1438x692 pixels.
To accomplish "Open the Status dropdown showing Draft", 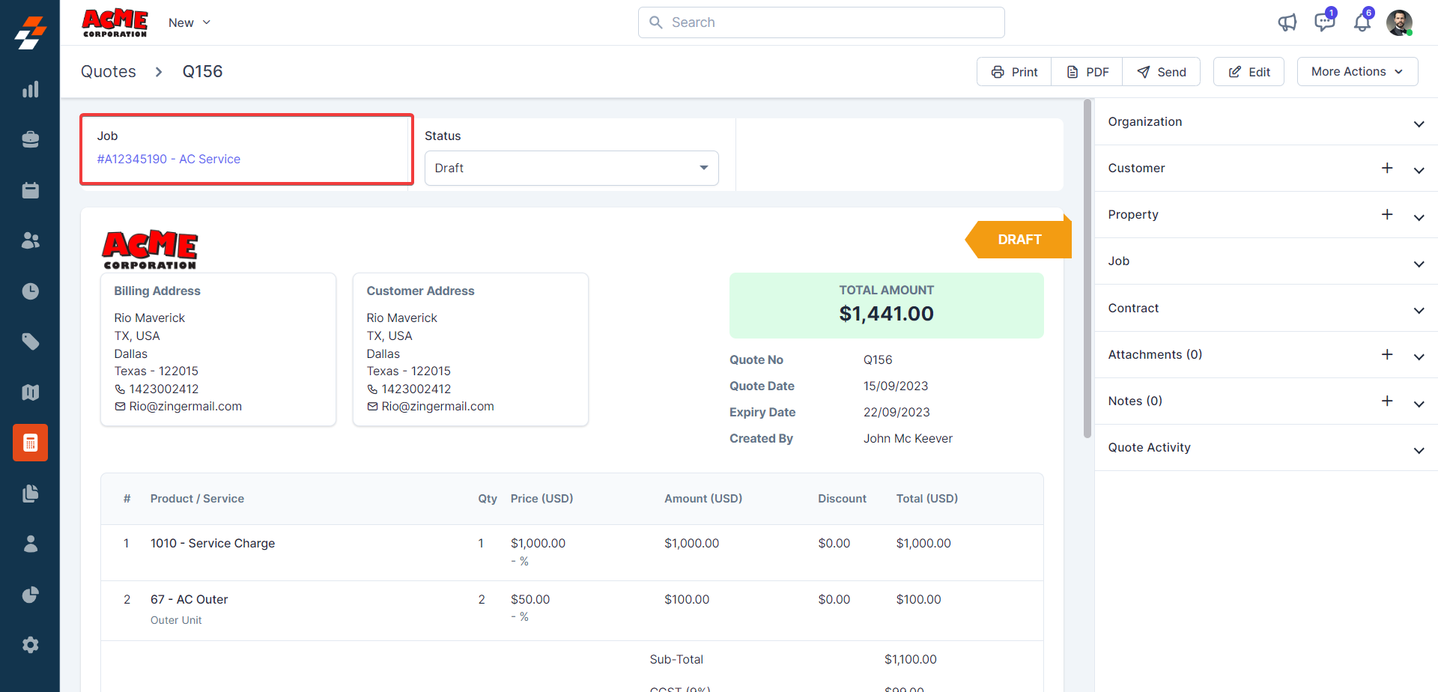I will pos(571,168).
